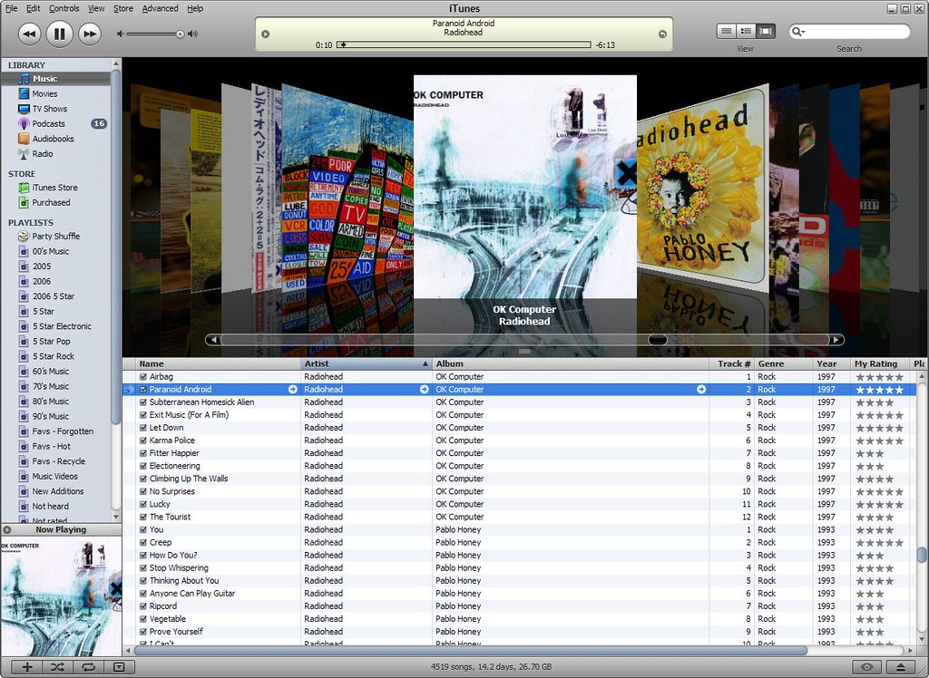Click the Cover Flow right arrow

[836, 339]
